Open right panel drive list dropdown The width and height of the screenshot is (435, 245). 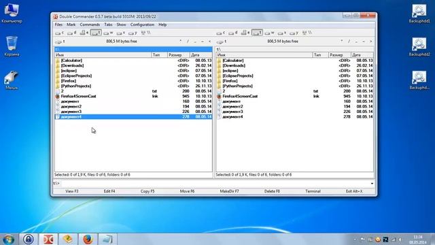(222, 42)
